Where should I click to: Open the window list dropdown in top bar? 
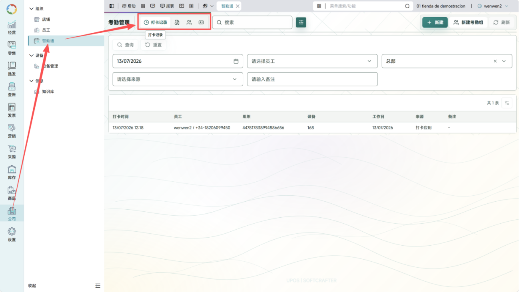pos(208,6)
